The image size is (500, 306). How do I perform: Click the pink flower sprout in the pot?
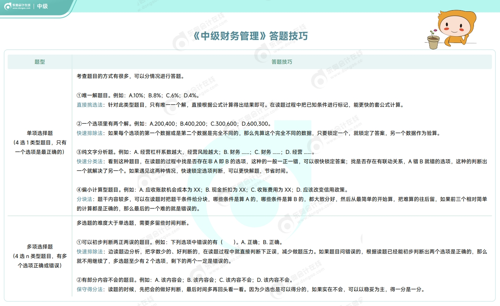[435, 30]
